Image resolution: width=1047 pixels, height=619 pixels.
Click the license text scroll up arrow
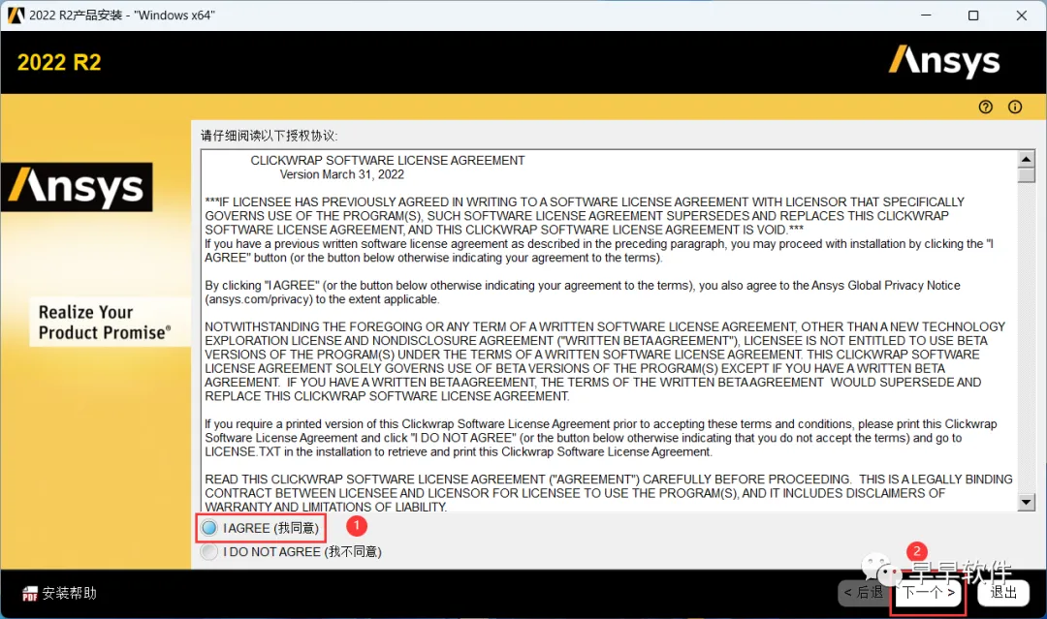(1027, 159)
